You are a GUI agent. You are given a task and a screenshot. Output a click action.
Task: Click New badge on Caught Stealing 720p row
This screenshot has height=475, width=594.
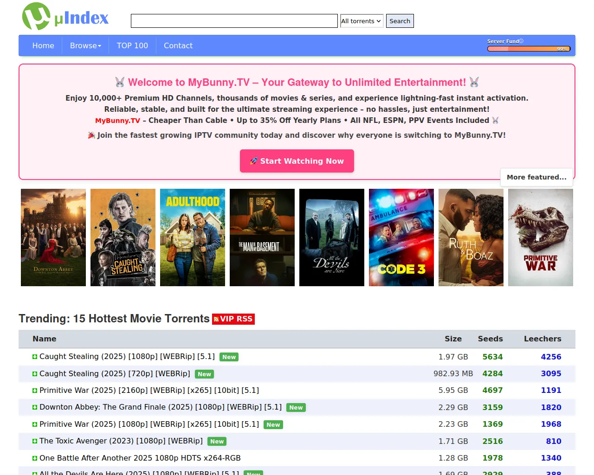click(205, 374)
